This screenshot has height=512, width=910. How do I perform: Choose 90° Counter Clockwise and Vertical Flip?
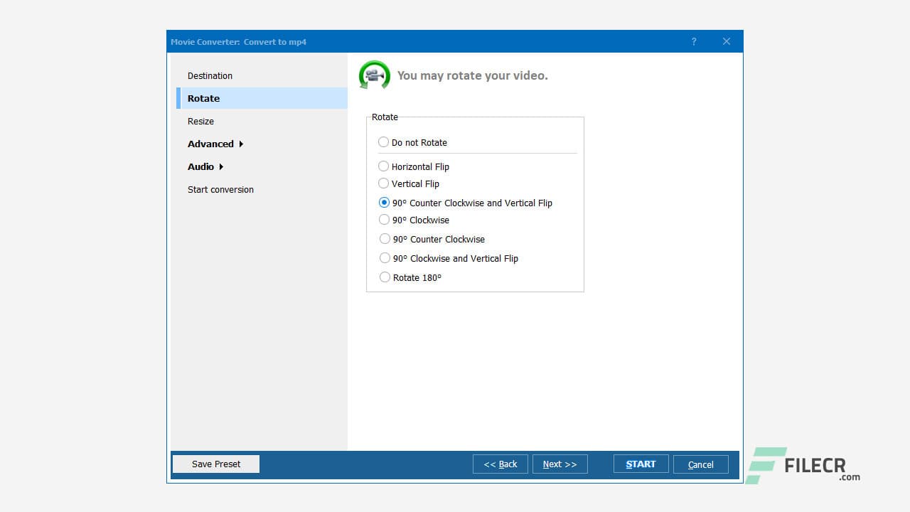pos(384,202)
